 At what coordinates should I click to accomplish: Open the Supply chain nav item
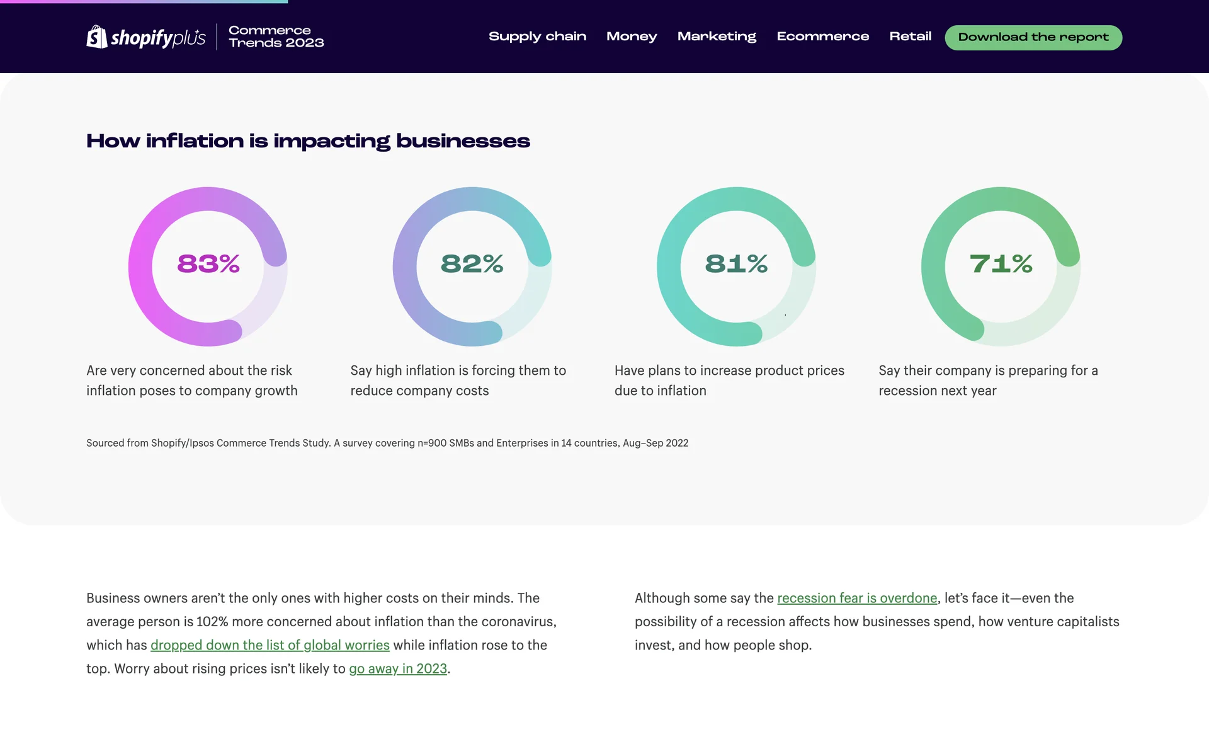click(x=537, y=37)
